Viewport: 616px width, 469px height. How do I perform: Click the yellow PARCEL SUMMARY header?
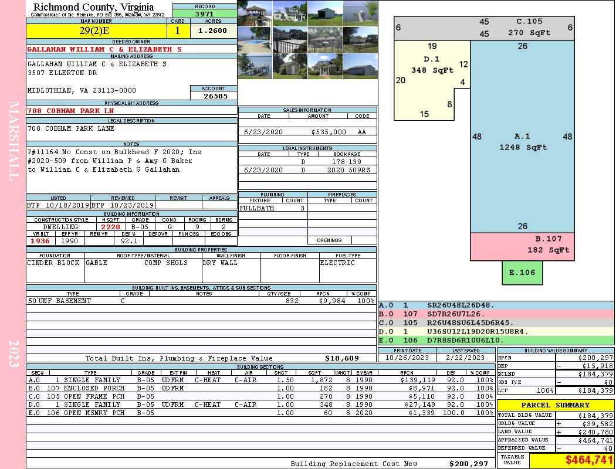click(x=555, y=405)
